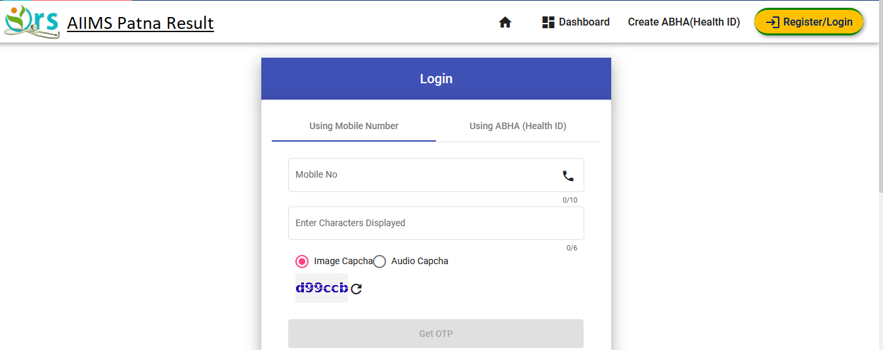Click the Dashboard grid icon
883x350 pixels.
coord(548,22)
